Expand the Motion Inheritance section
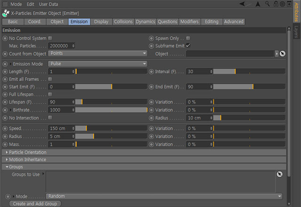 point(144,159)
